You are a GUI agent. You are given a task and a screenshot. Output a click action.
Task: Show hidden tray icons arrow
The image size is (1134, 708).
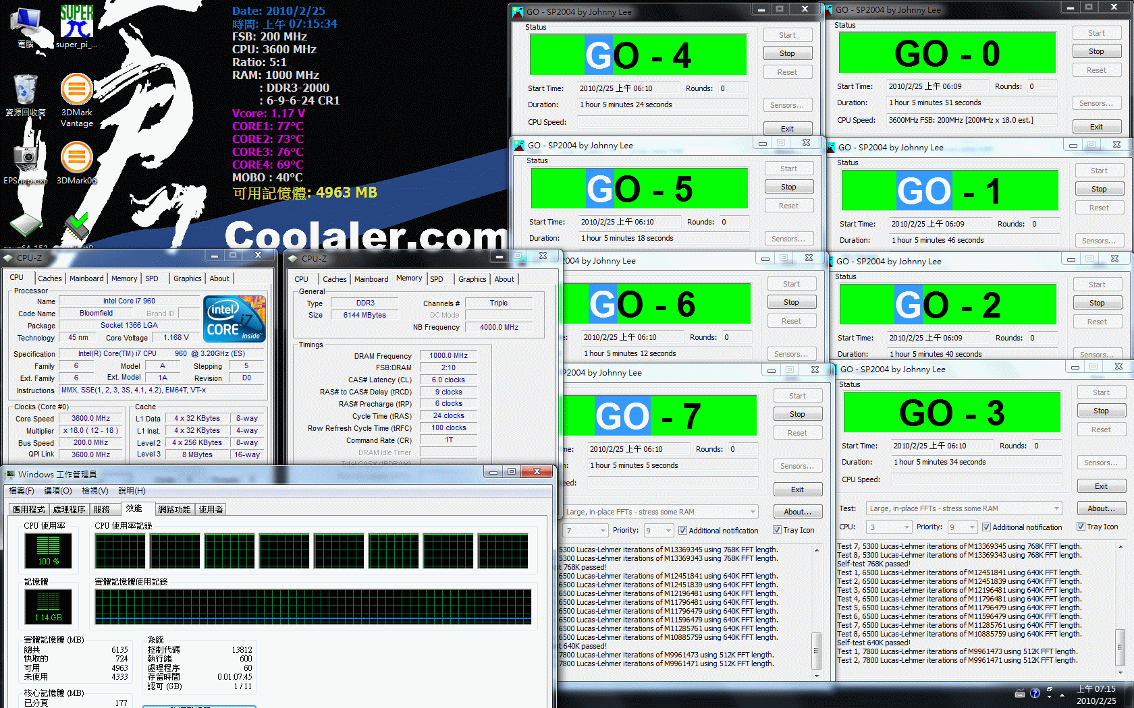tap(1062, 695)
